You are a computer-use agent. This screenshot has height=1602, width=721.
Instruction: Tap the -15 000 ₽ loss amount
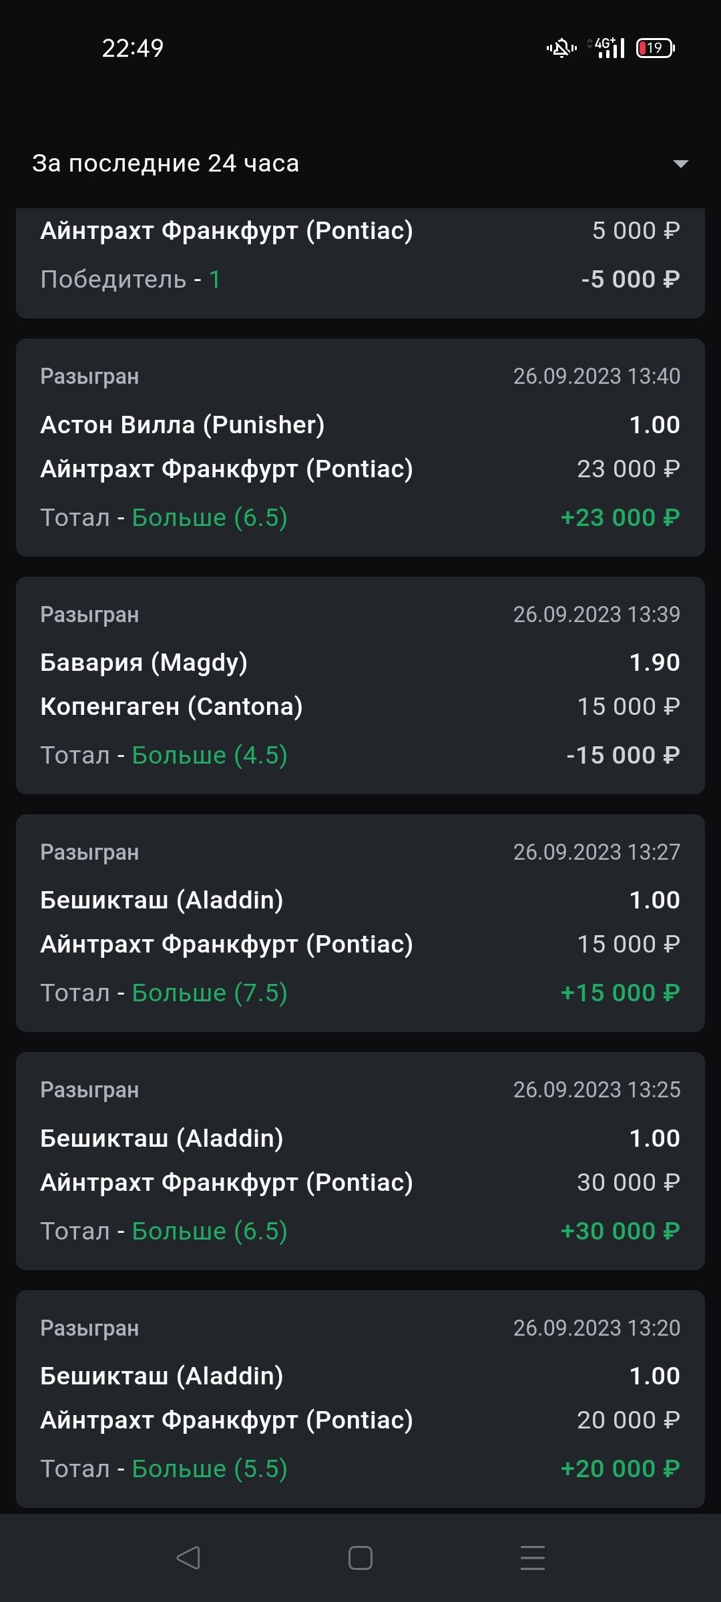click(622, 755)
